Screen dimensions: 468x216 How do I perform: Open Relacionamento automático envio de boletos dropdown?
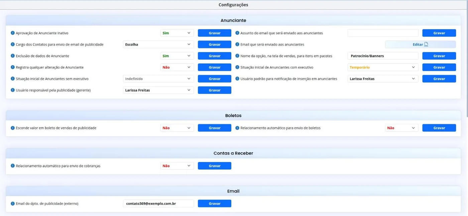(x=402, y=128)
